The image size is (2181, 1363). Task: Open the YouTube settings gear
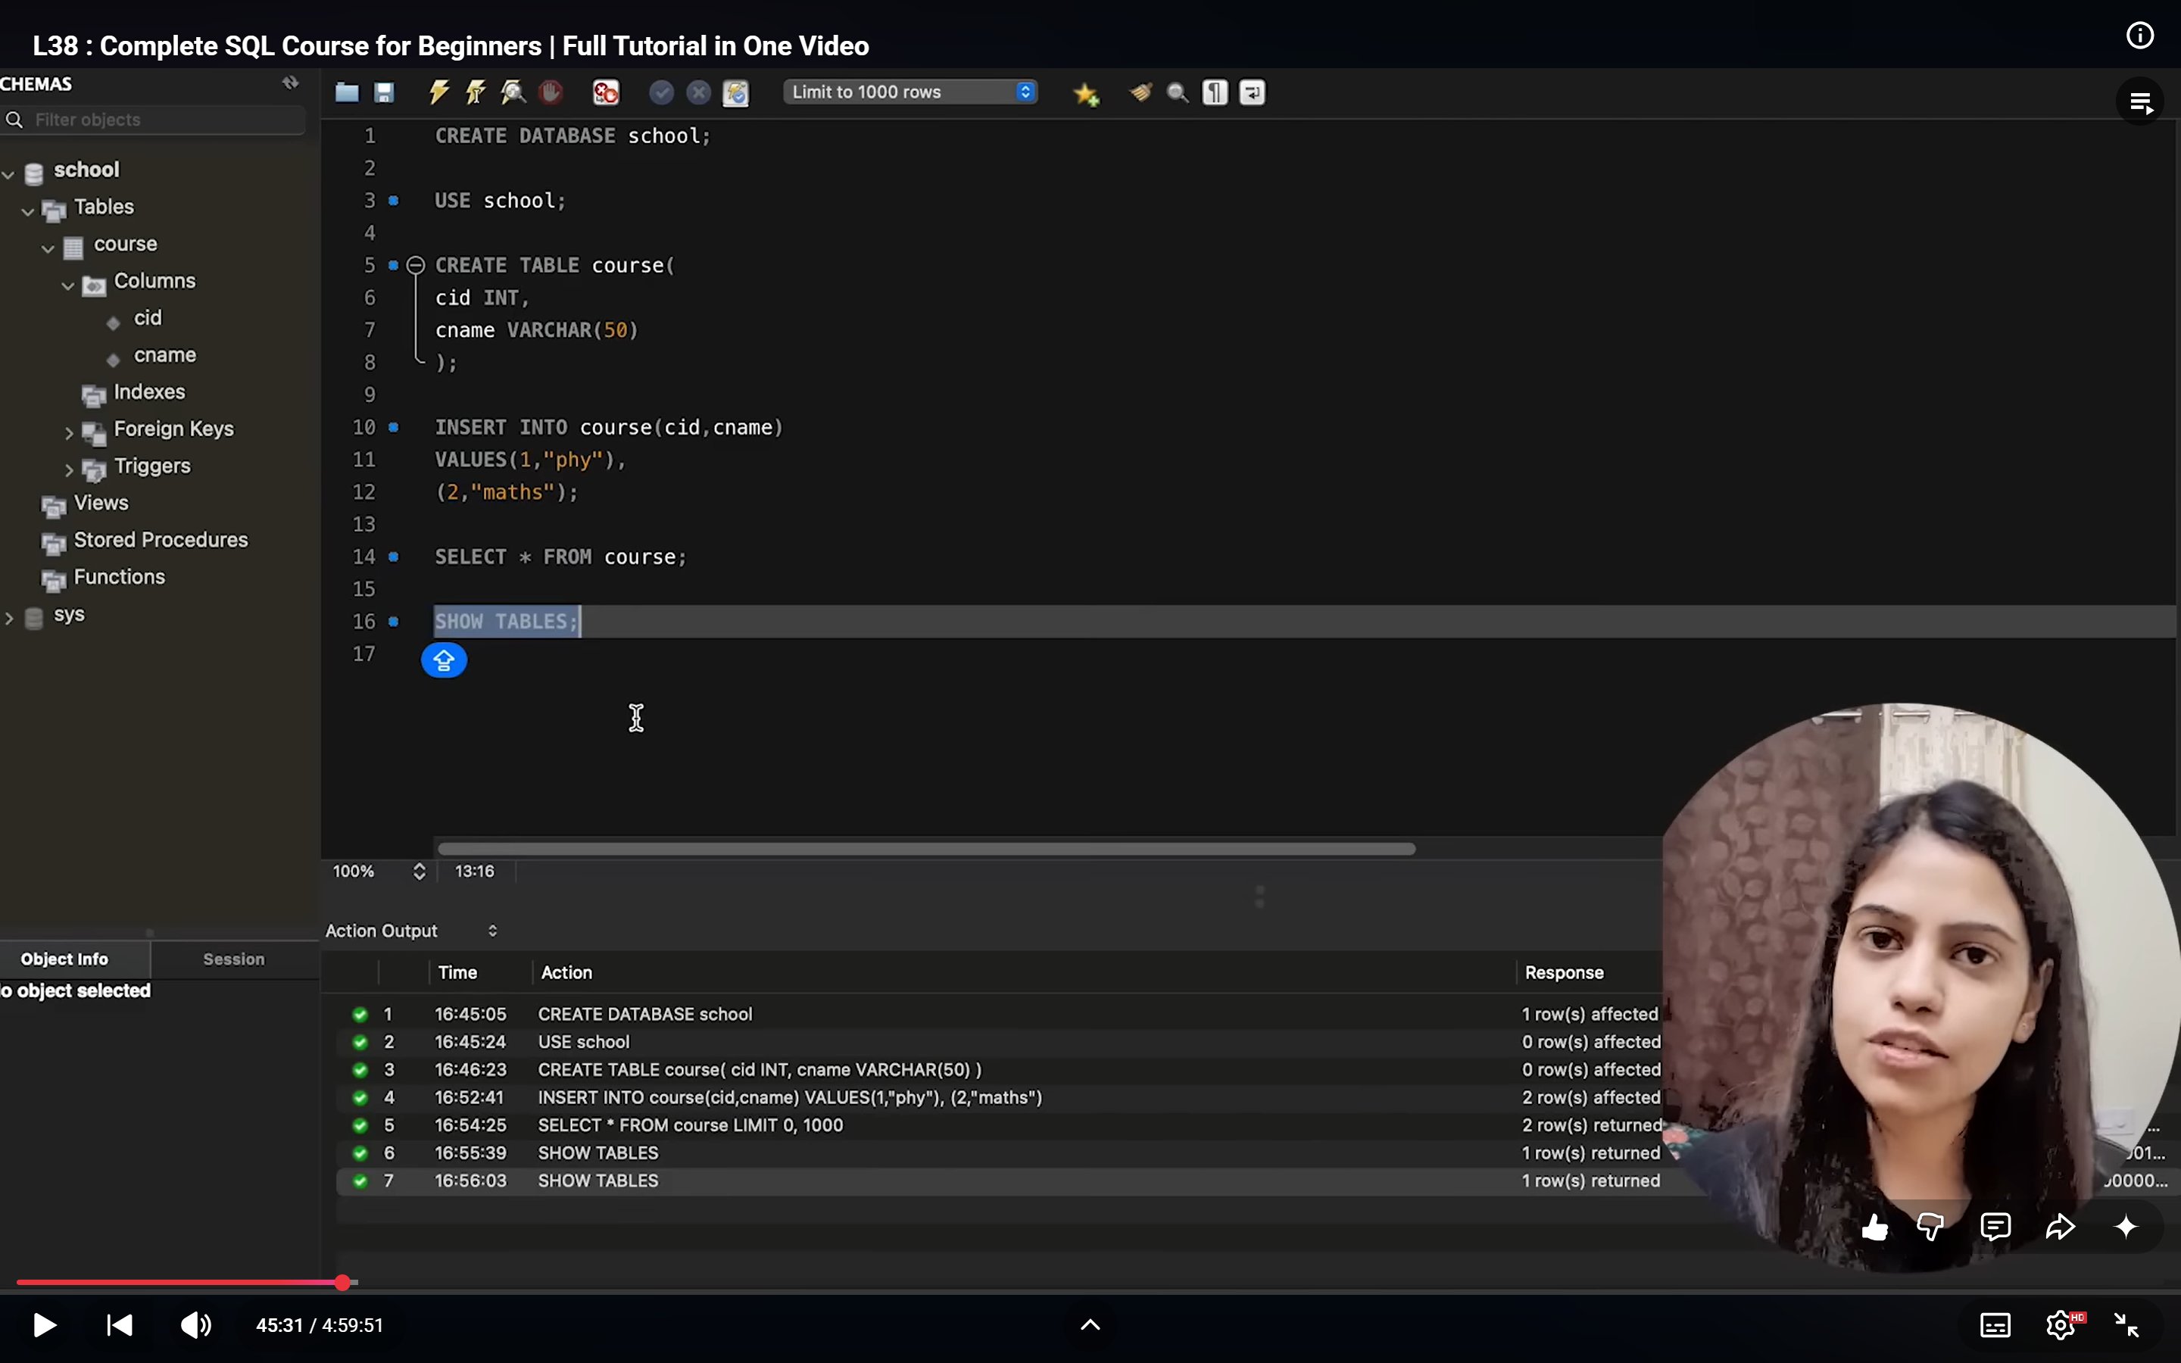[x=2061, y=1324]
